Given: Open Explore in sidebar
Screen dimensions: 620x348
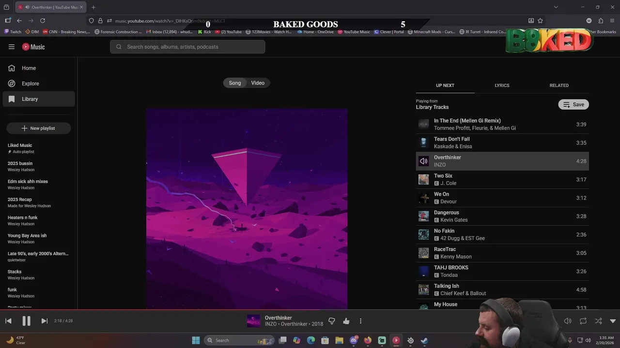Looking at the screenshot, I should click(39, 84).
